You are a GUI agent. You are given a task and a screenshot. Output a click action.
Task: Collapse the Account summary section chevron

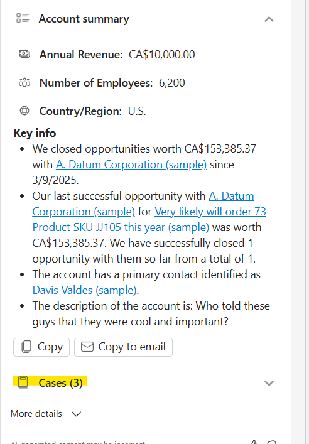click(x=269, y=19)
